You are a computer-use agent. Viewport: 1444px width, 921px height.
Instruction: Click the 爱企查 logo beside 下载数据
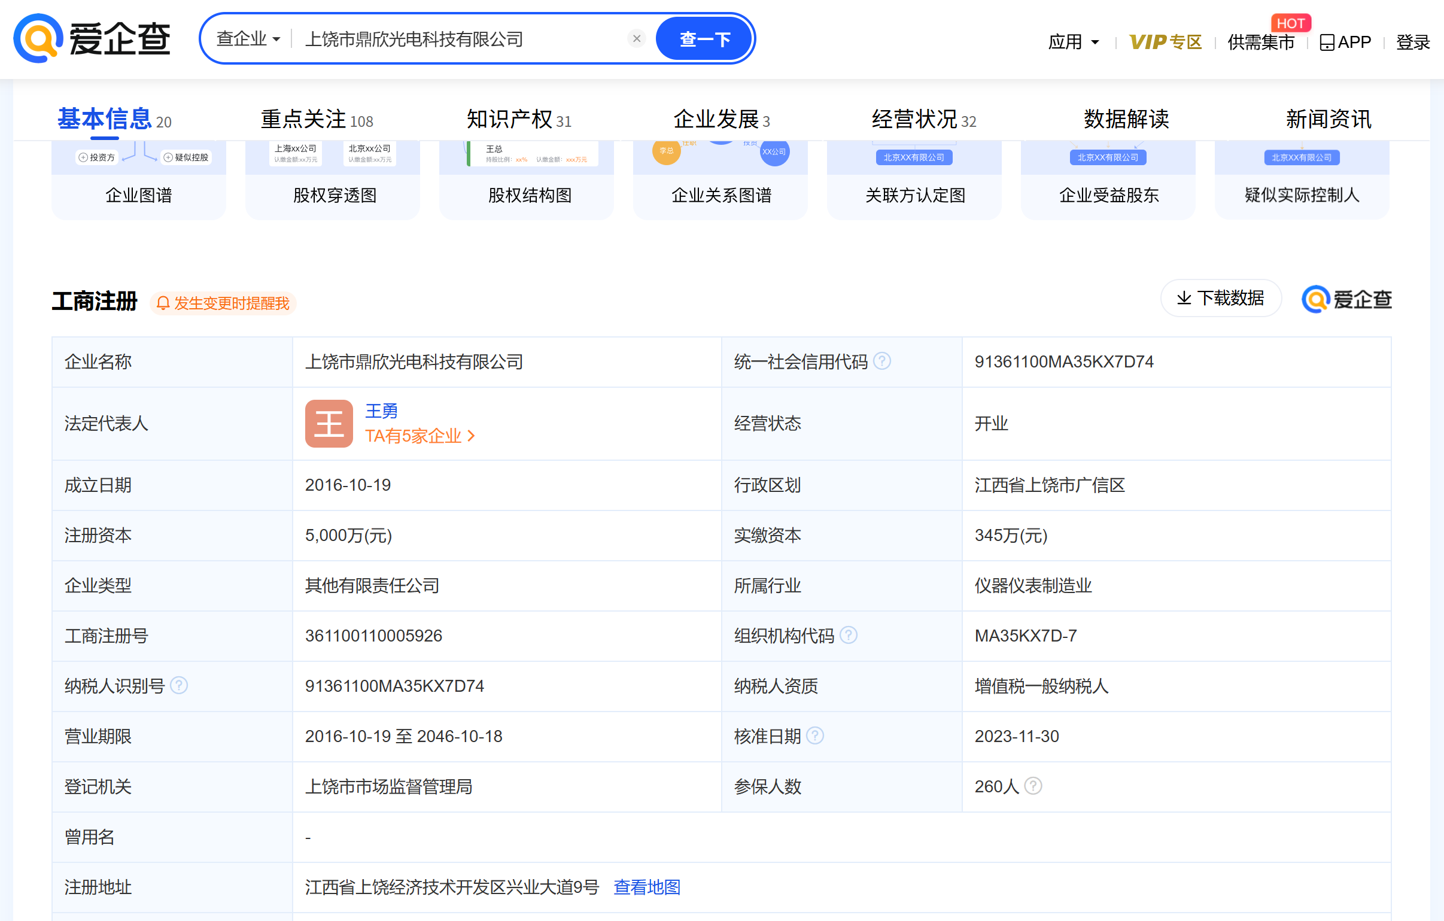tap(1346, 299)
